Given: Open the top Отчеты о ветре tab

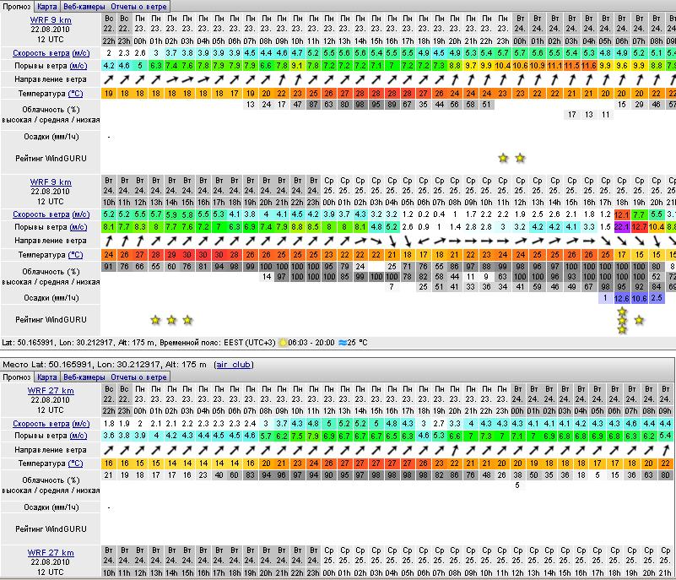Looking at the screenshot, I should tap(138, 6).
